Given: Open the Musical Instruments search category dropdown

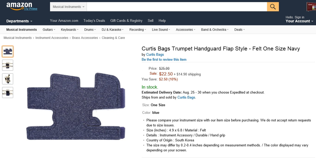Looking at the screenshot, I should coord(68,7).
